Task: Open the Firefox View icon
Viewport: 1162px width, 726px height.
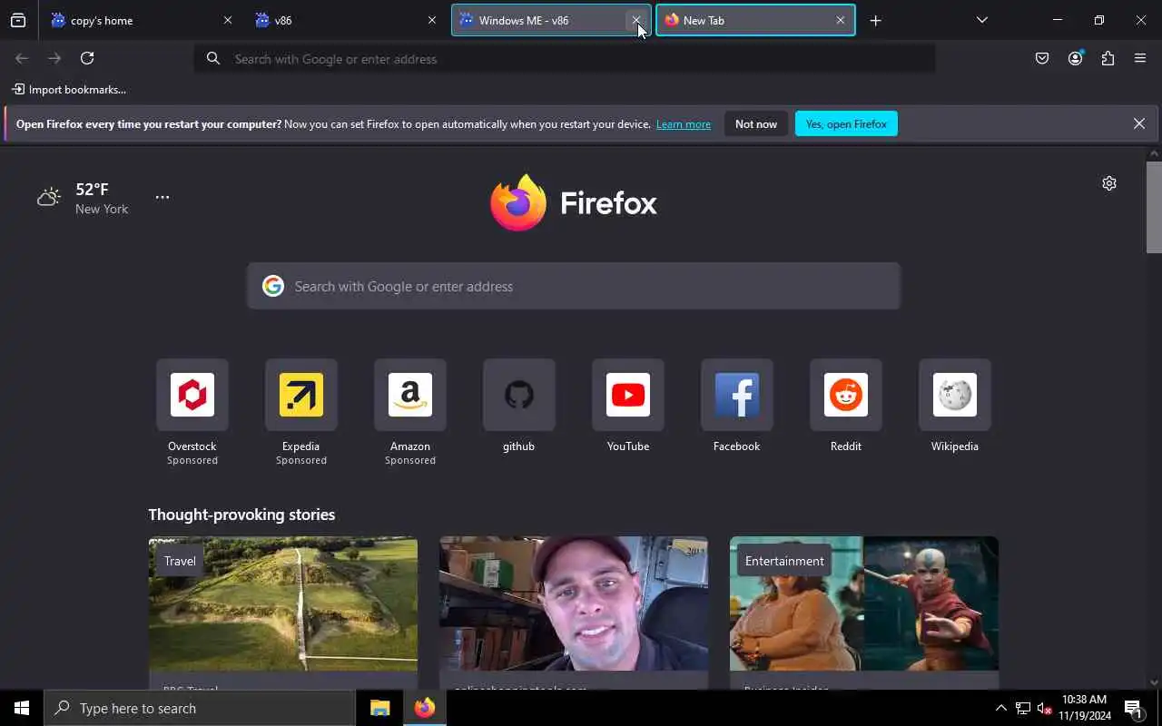Action: click(x=18, y=20)
